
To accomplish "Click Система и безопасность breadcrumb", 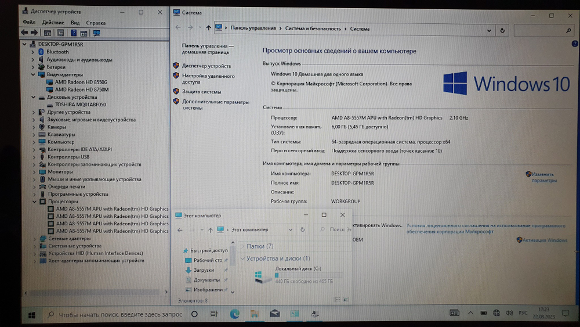I will click(x=313, y=28).
